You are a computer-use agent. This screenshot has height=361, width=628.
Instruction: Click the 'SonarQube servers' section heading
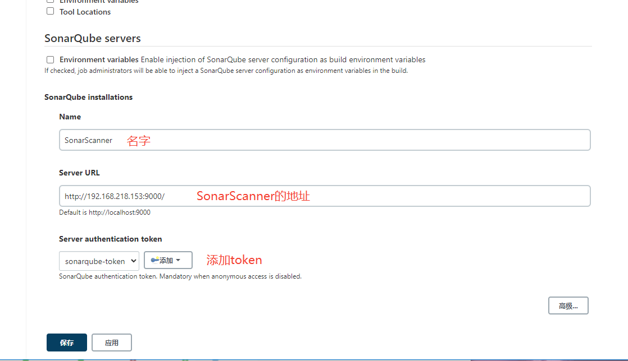(x=93, y=38)
